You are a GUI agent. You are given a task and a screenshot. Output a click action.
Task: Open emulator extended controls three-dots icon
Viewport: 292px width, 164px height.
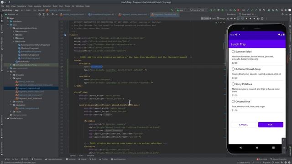coord(266,19)
